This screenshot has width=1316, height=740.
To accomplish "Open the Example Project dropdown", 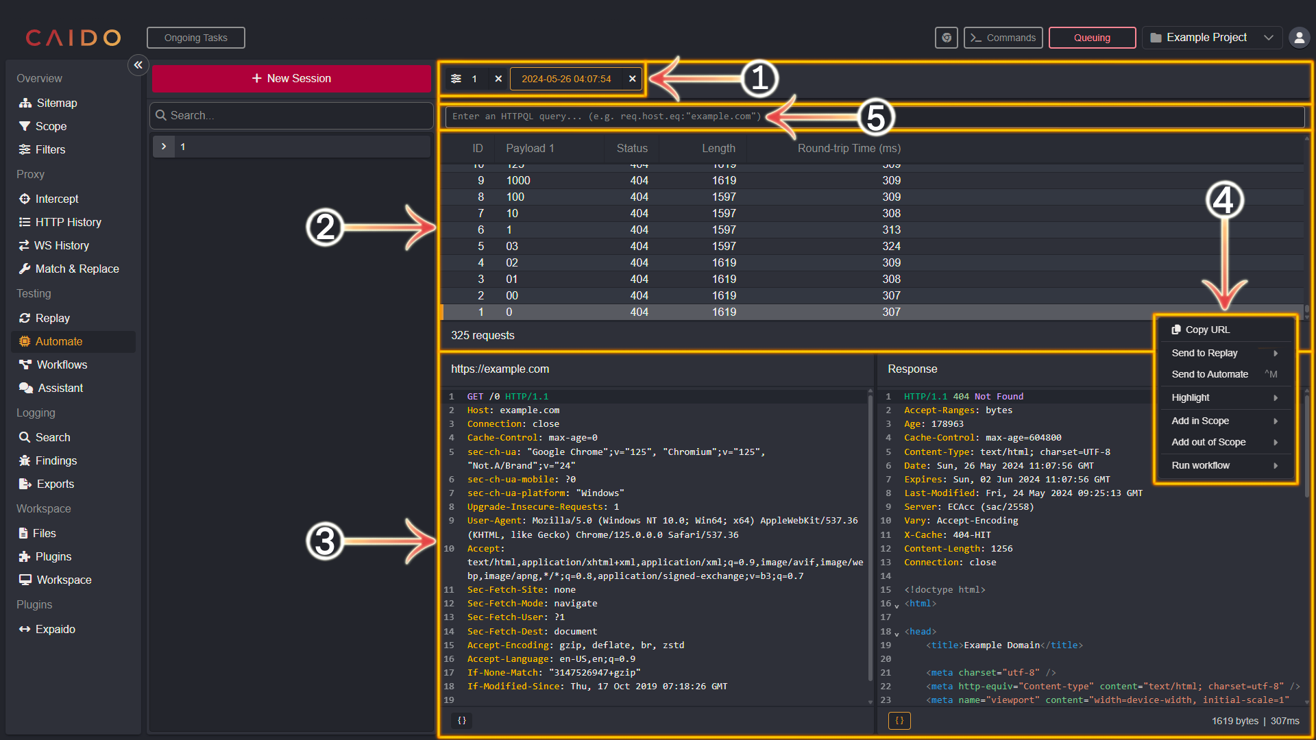I will click(1212, 38).
